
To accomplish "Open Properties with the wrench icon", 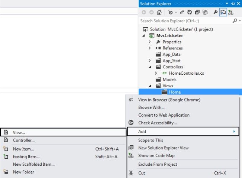I will point(215,12).
